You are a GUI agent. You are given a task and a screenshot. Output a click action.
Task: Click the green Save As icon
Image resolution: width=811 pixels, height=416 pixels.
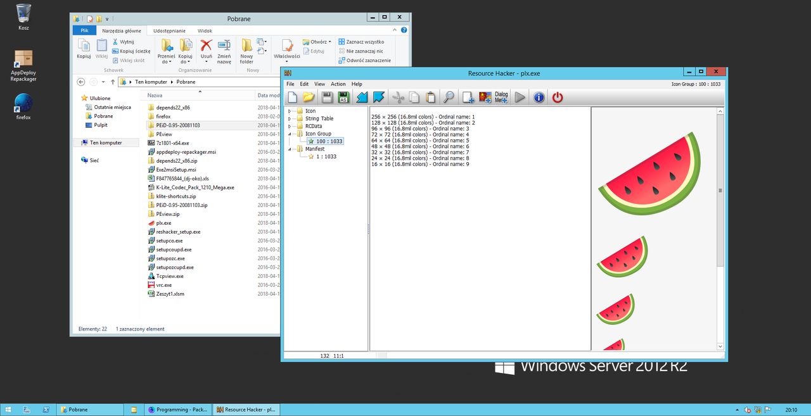coord(343,97)
